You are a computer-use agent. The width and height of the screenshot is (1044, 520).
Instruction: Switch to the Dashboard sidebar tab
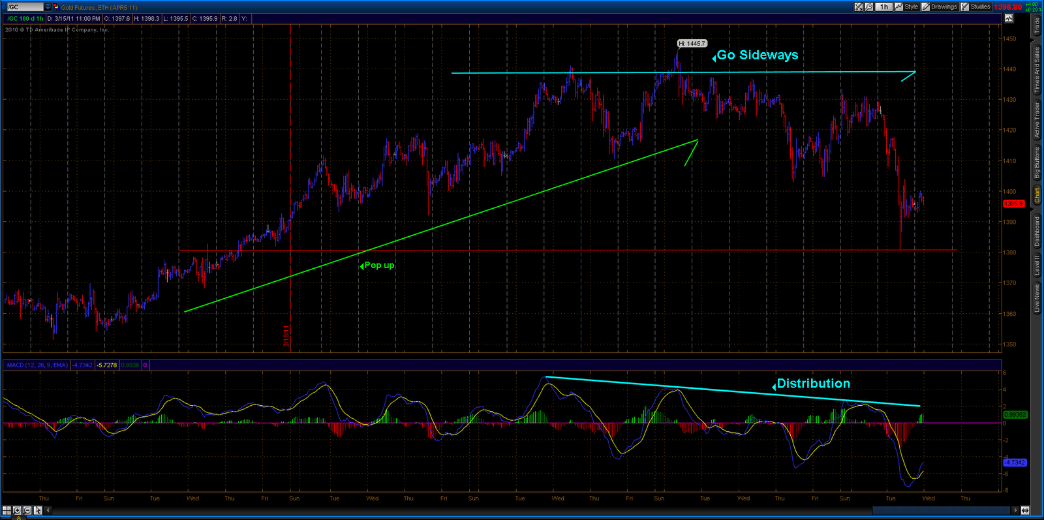click(1037, 231)
